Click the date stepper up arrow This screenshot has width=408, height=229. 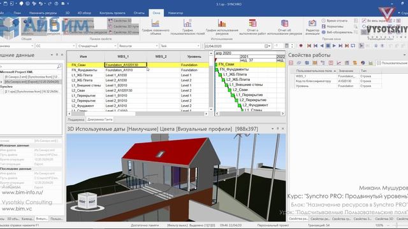click(x=292, y=45)
